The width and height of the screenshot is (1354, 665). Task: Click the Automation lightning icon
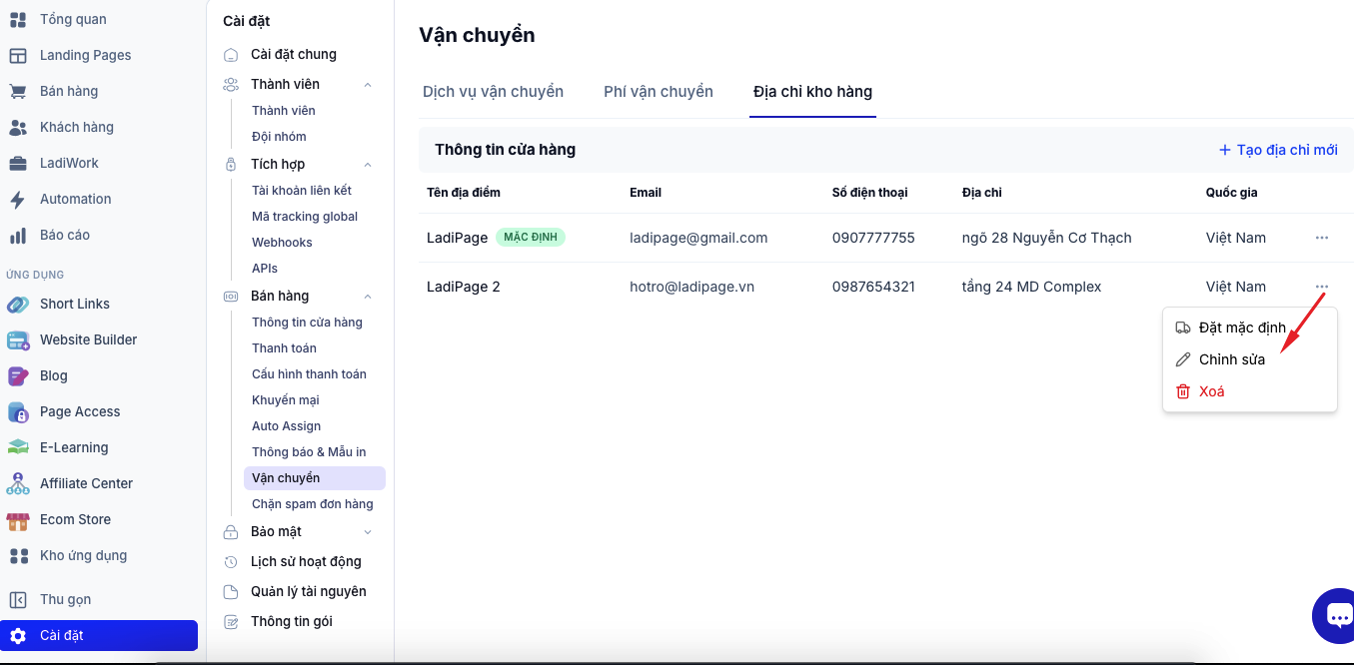point(18,199)
